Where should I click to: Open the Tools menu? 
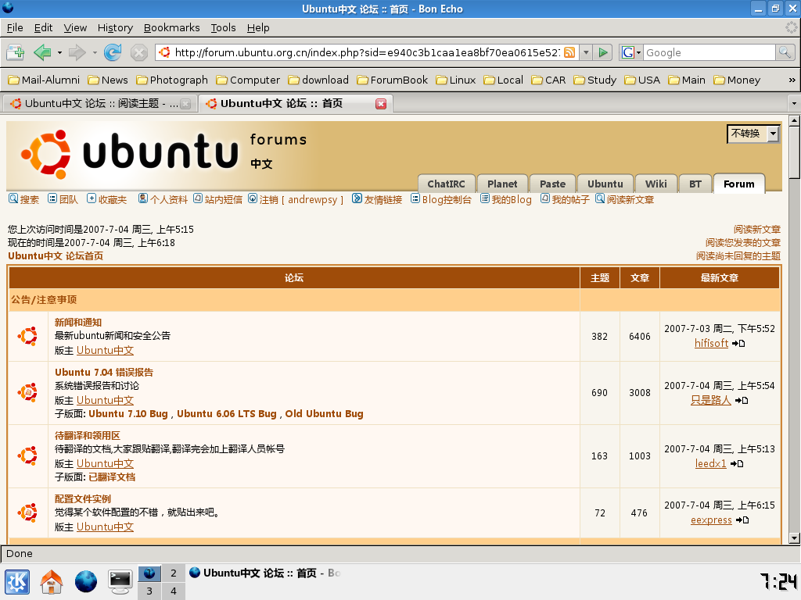click(223, 27)
